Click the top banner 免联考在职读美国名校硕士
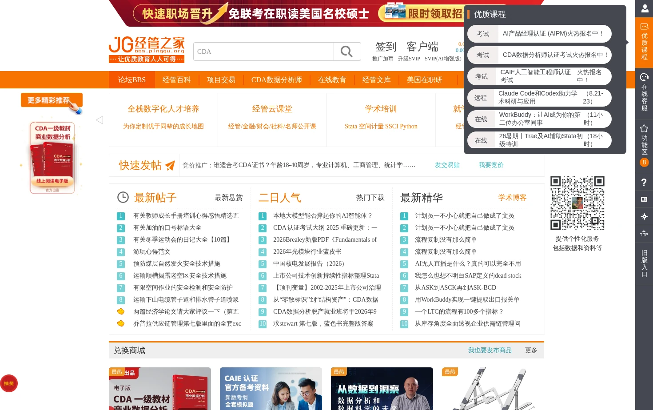This screenshot has height=410, width=653. pyautogui.click(x=299, y=14)
